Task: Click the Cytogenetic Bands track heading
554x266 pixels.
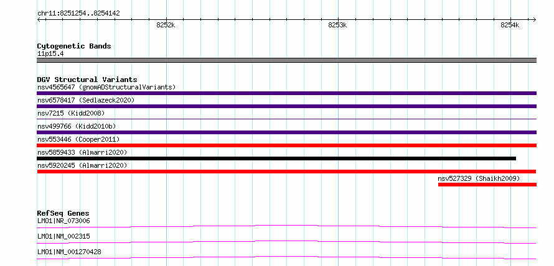Action: 74,46
